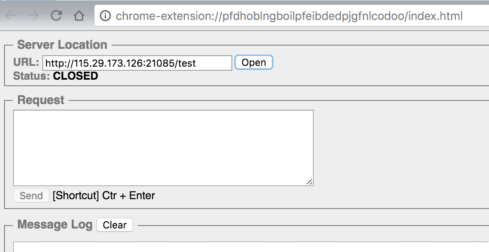Go to the browser home page
The image size is (489, 252).
[x=79, y=16]
